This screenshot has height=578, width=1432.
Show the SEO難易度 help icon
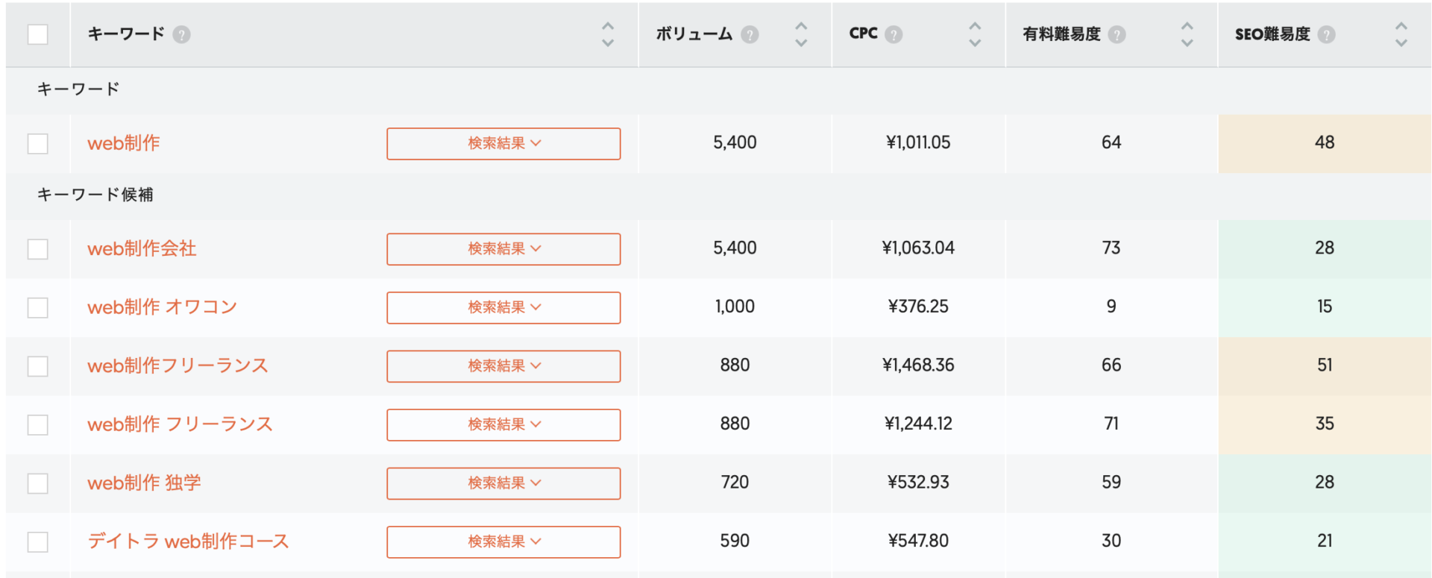click(x=1326, y=34)
